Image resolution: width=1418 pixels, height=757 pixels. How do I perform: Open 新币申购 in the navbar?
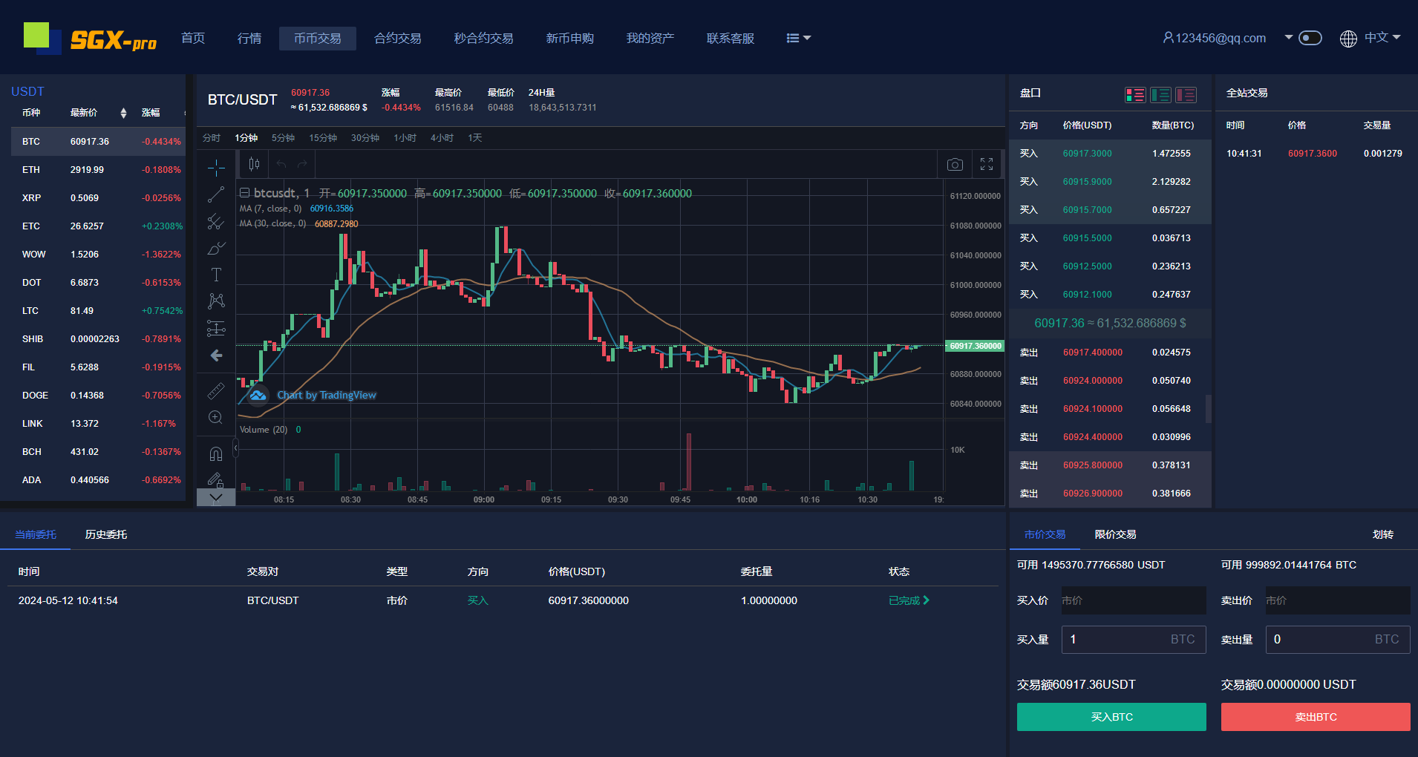(570, 38)
